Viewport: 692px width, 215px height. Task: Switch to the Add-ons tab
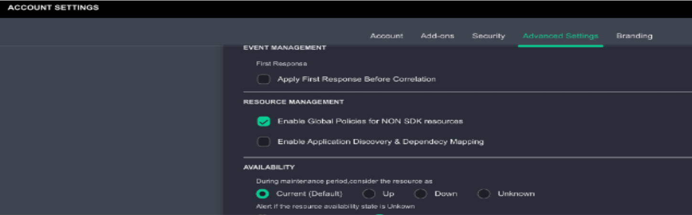point(437,36)
